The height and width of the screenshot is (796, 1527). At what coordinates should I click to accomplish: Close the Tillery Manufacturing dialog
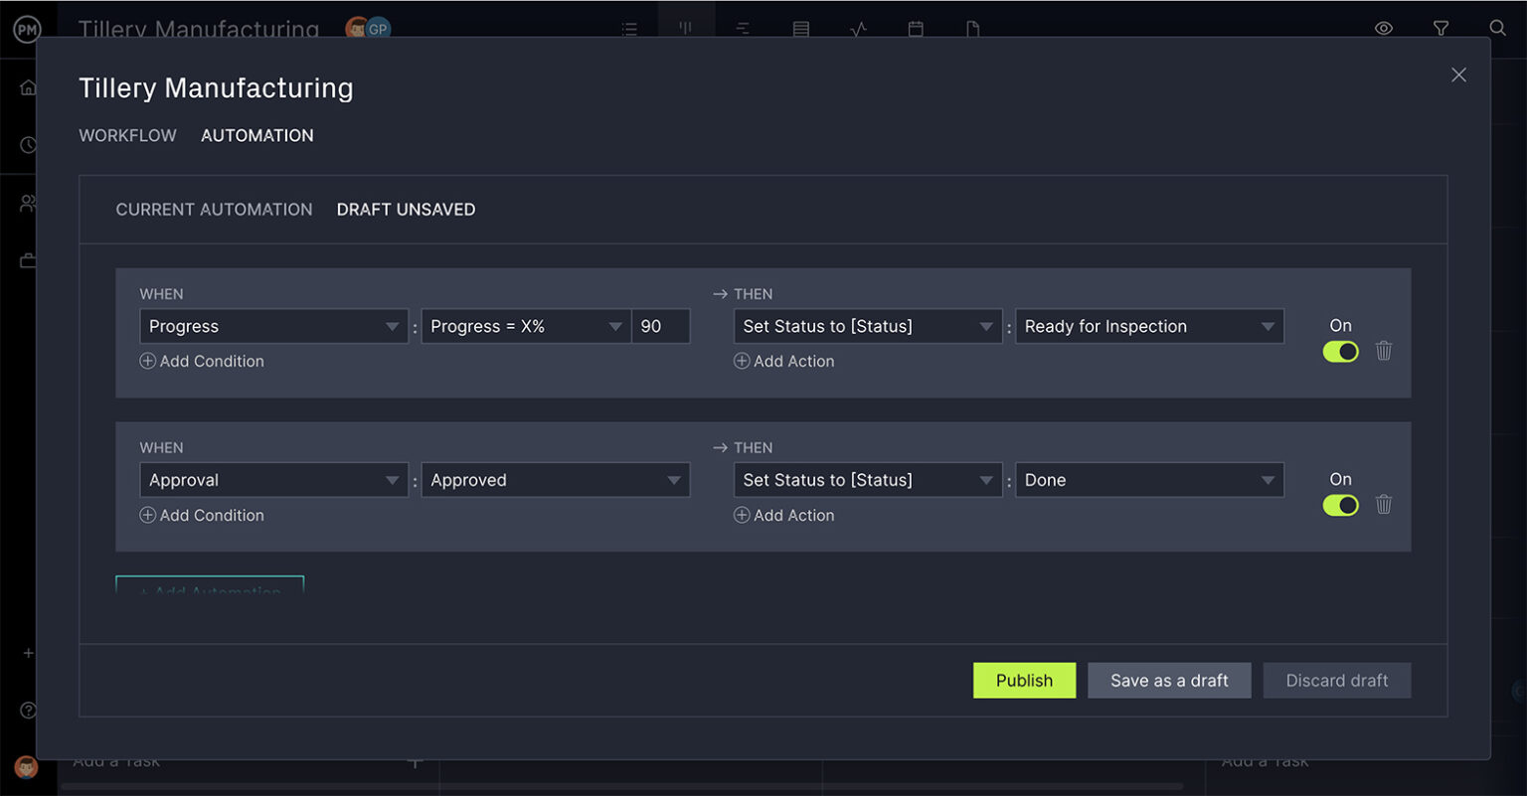(x=1458, y=75)
